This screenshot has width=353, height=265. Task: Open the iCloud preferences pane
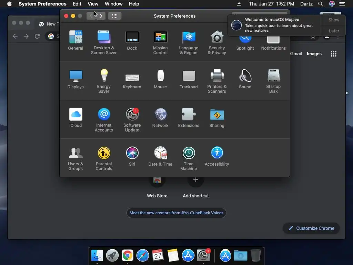75,118
